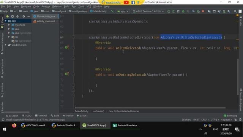
Task: Open Firefox from the taskbar
Action: 14,125
